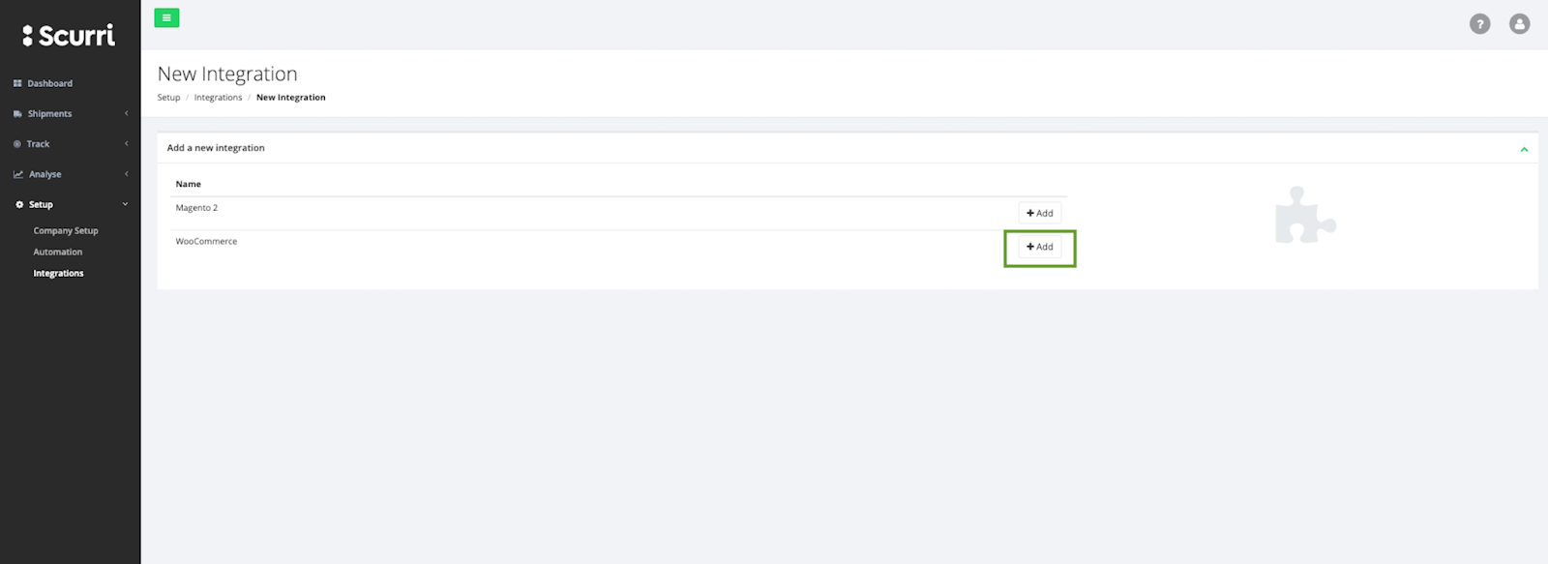Screen dimensions: 1548x564
Task: Click the Setup gear icon
Action: (x=19, y=204)
